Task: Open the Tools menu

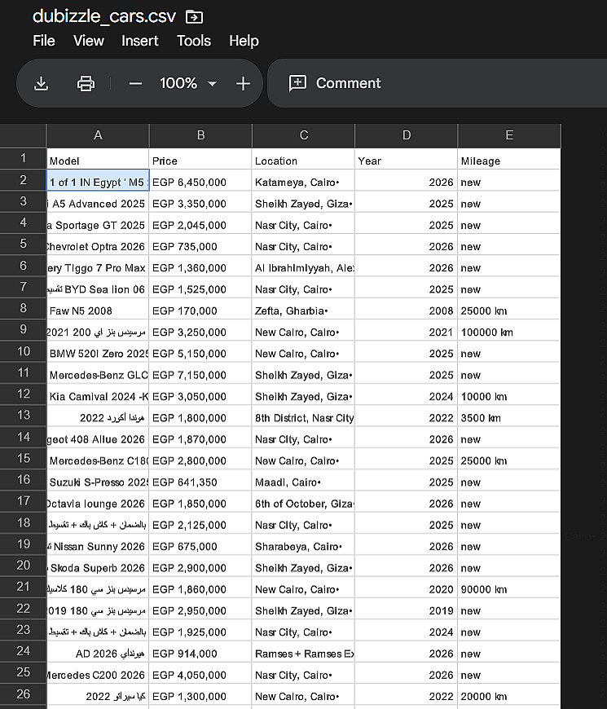Action: click(x=194, y=41)
